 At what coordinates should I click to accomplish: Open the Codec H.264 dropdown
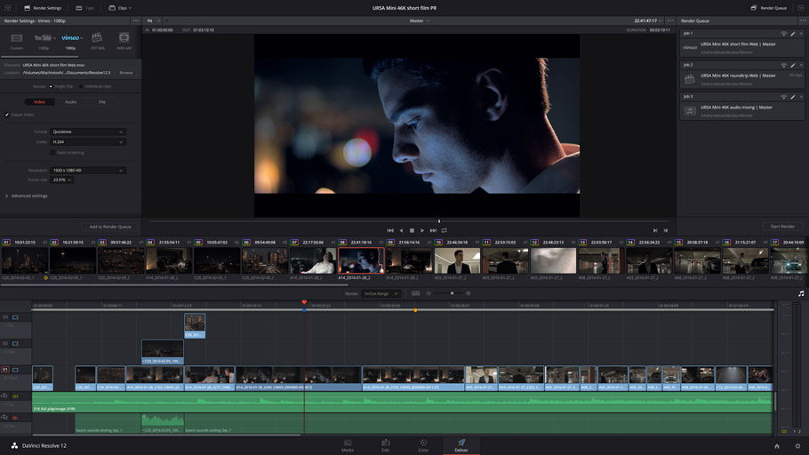tap(88, 142)
